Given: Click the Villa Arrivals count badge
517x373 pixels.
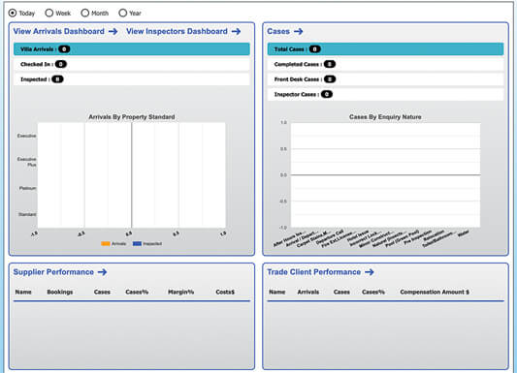Looking at the screenshot, I should (64, 49).
